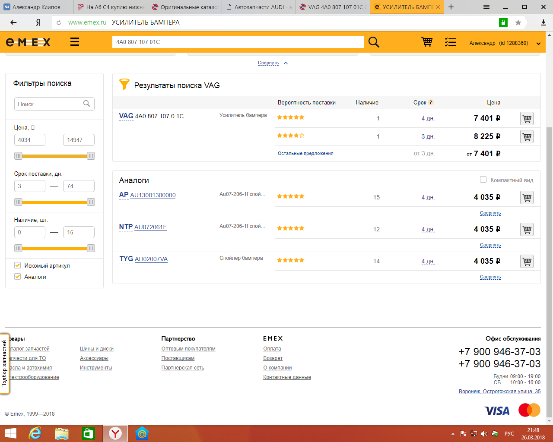Switch to the Александр Клипов tab
The height and width of the screenshot is (442, 553).
click(37, 7)
